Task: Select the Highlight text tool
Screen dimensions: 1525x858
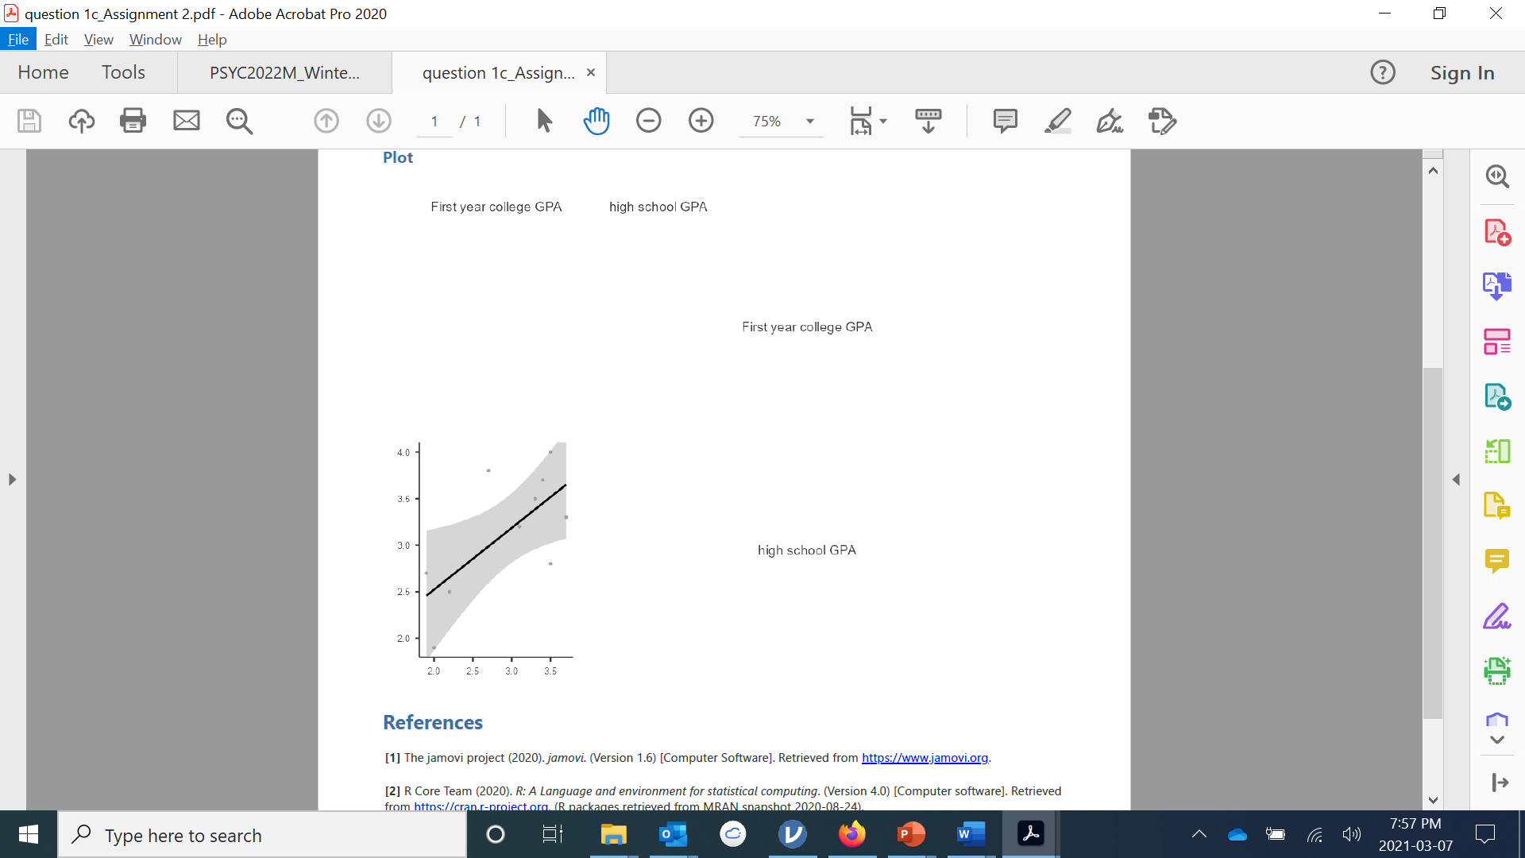Action: tap(1057, 121)
